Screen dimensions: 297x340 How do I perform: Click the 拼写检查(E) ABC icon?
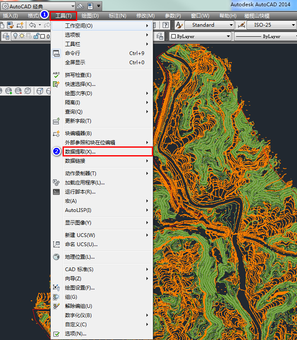(56, 75)
